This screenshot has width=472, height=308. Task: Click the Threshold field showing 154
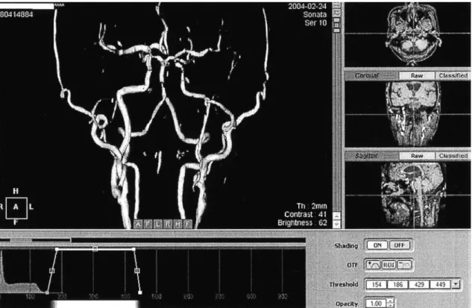(x=377, y=285)
